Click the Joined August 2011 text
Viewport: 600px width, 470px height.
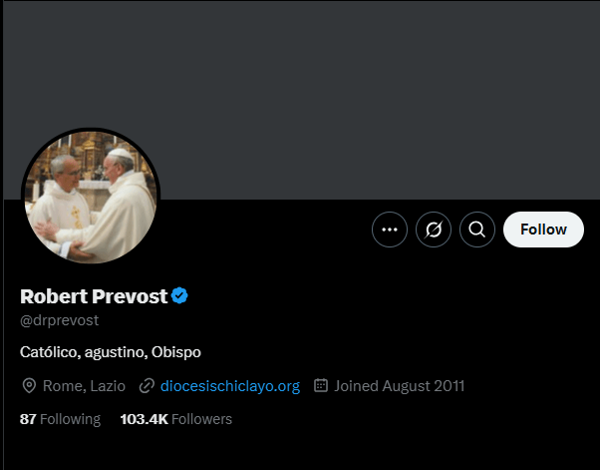tap(399, 385)
